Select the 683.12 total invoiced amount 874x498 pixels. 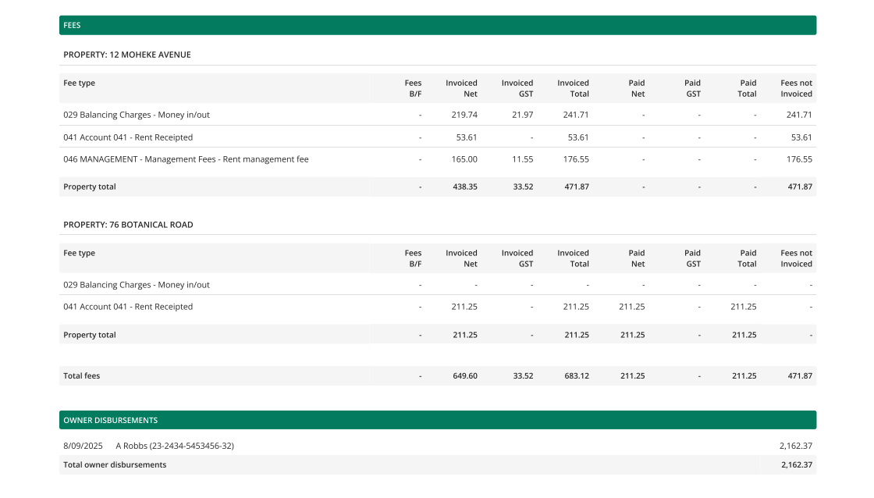(x=576, y=376)
